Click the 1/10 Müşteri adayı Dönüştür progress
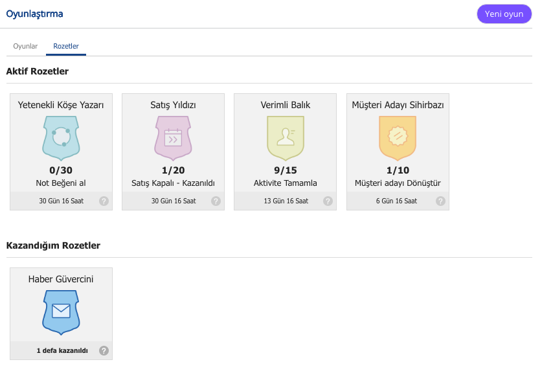The width and height of the screenshot is (542, 373). pos(398,170)
